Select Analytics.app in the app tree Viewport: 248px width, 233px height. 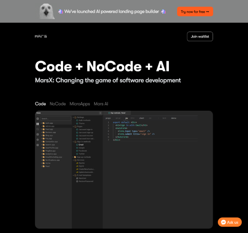coord(51,154)
